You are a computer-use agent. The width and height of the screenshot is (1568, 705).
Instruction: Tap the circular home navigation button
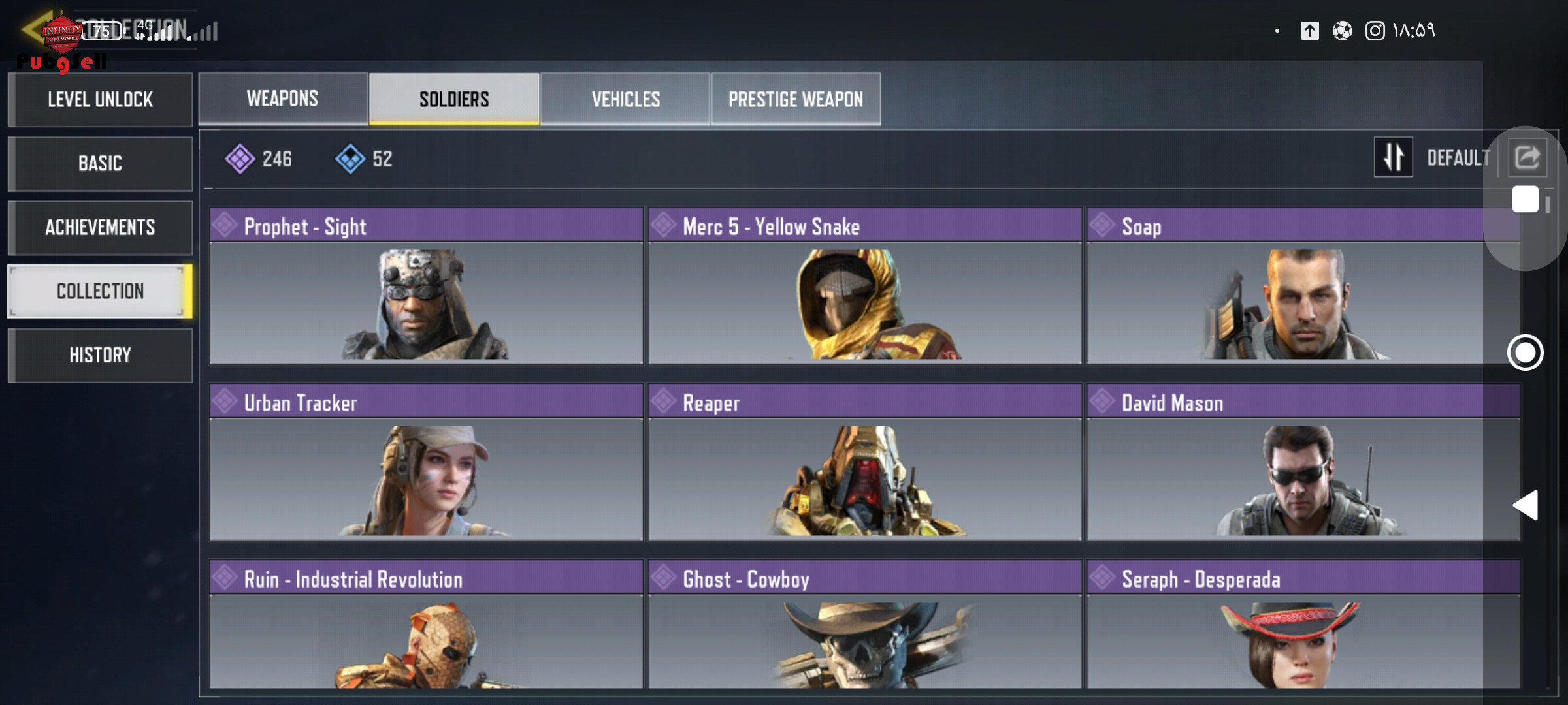[x=1525, y=352]
